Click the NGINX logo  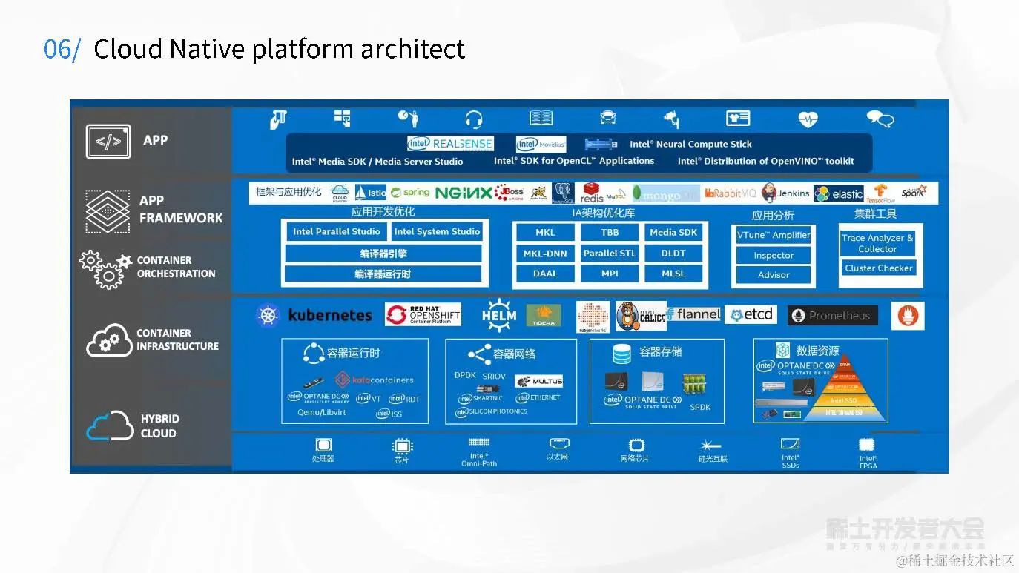(464, 193)
